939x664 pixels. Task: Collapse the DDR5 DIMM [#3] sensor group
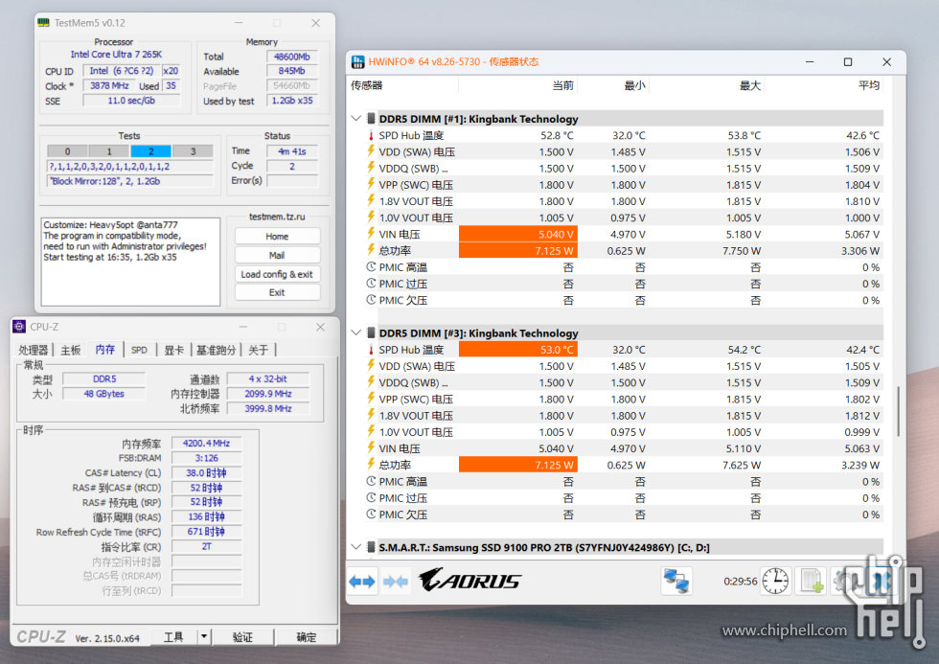click(356, 332)
